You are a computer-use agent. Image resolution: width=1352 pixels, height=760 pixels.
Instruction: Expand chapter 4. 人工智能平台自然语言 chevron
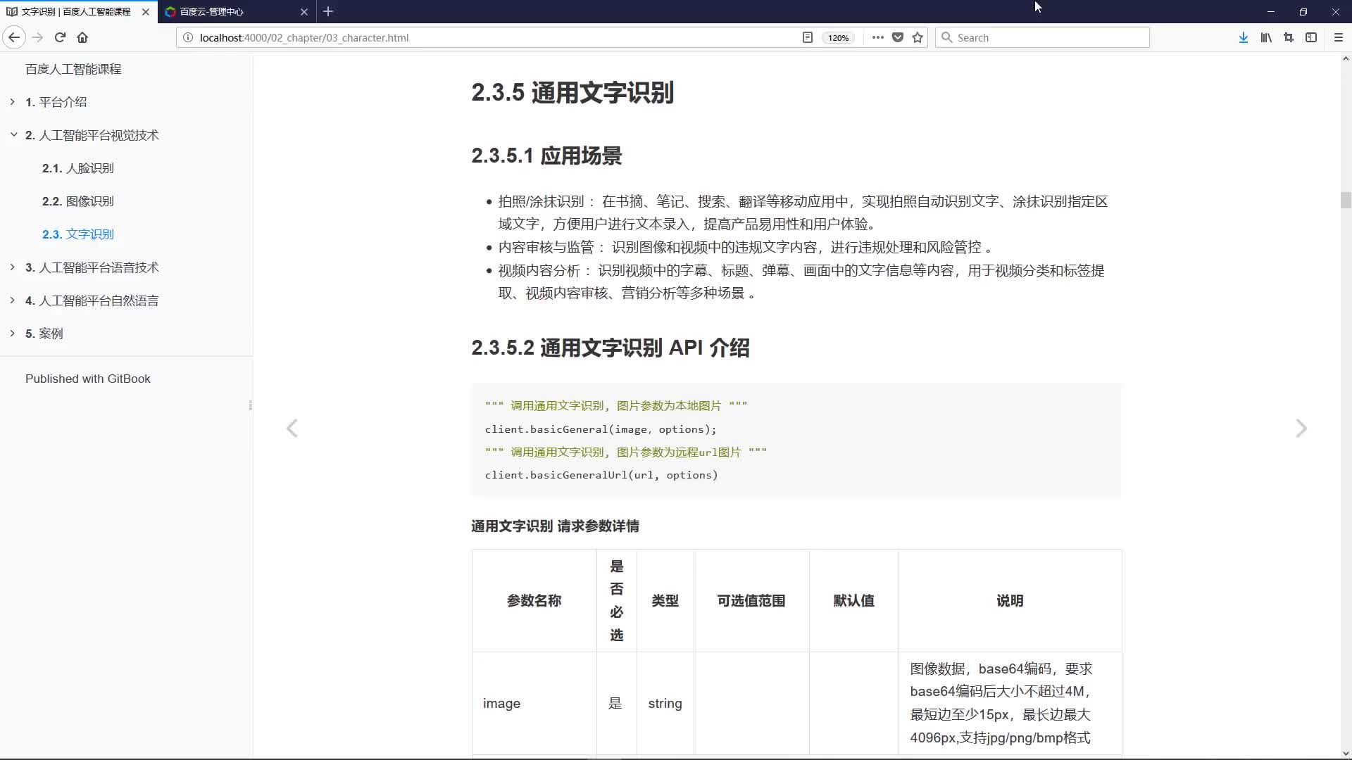point(12,300)
